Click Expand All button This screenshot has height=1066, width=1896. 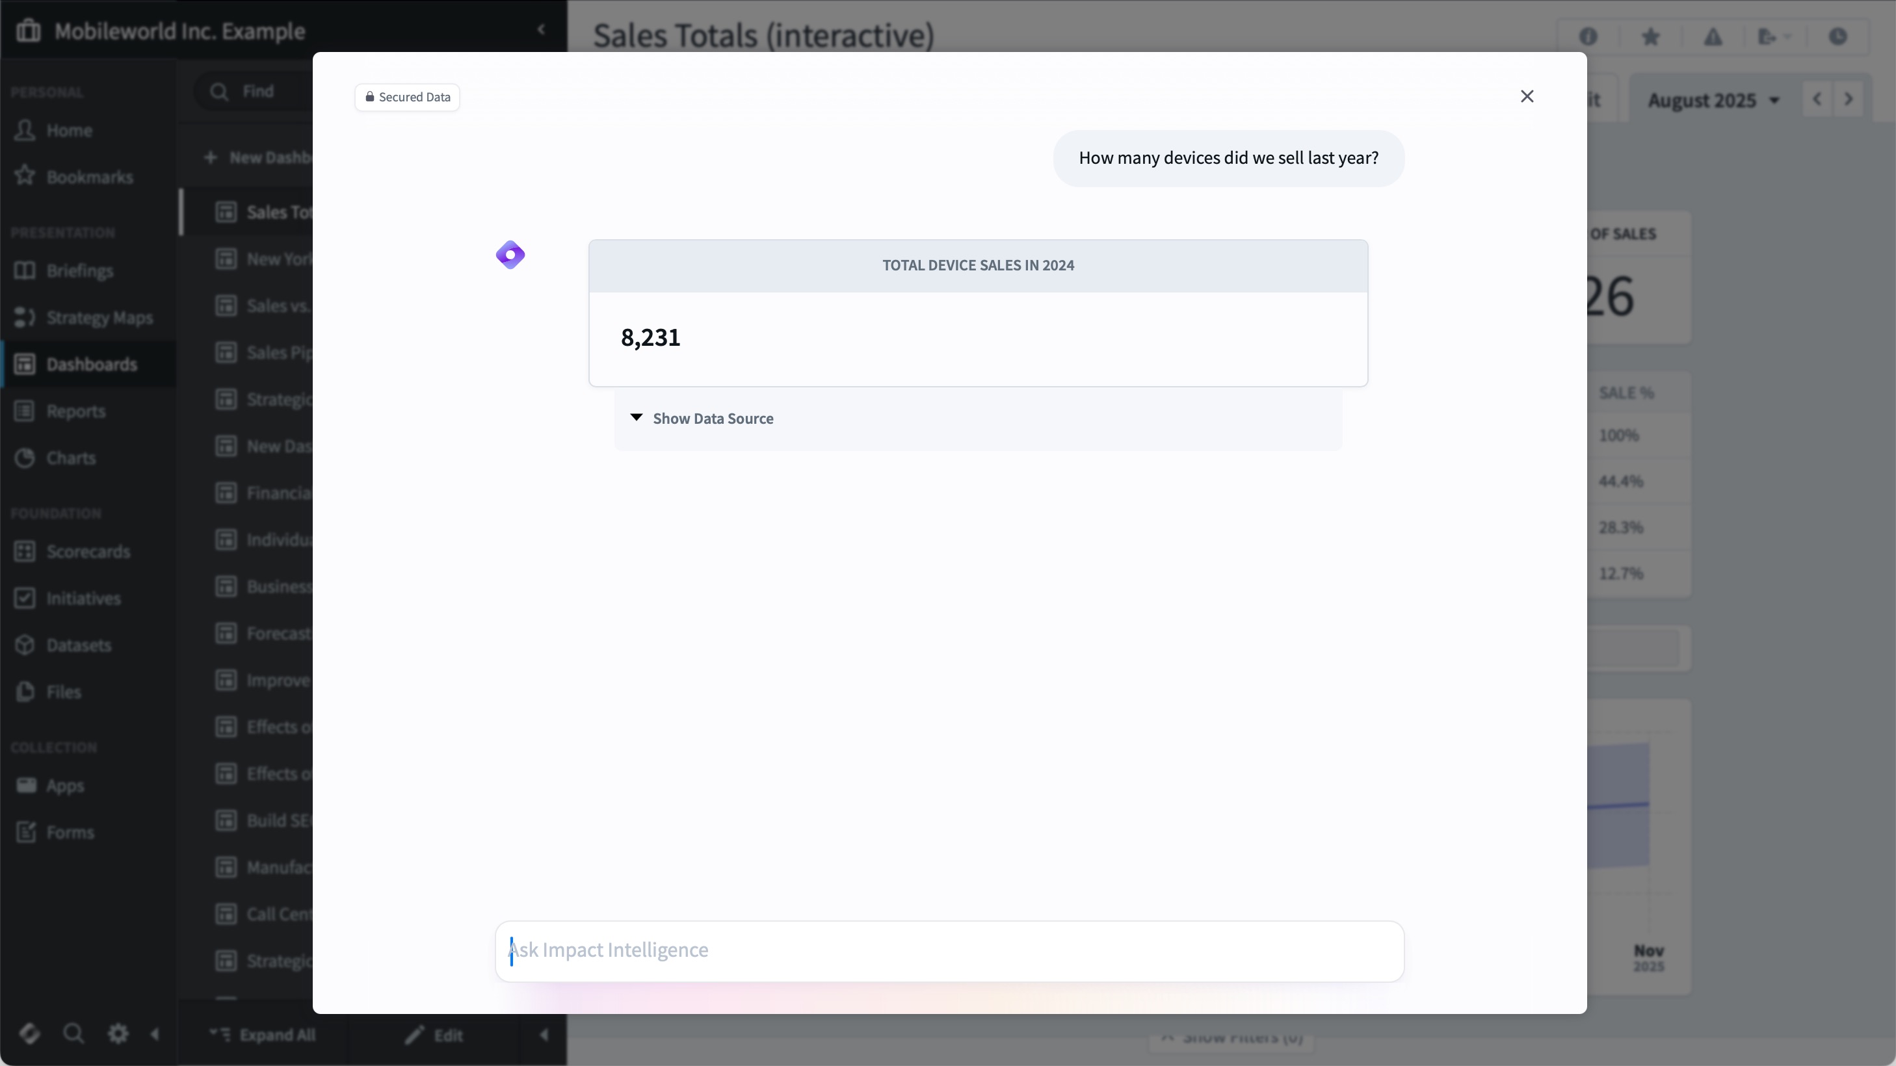click(262, 1035)
